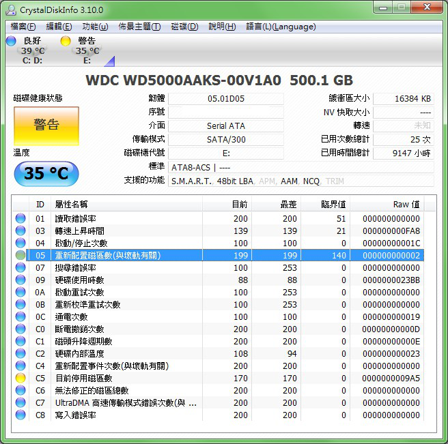Click the 臨界值 column header

[x=326, y=205]
